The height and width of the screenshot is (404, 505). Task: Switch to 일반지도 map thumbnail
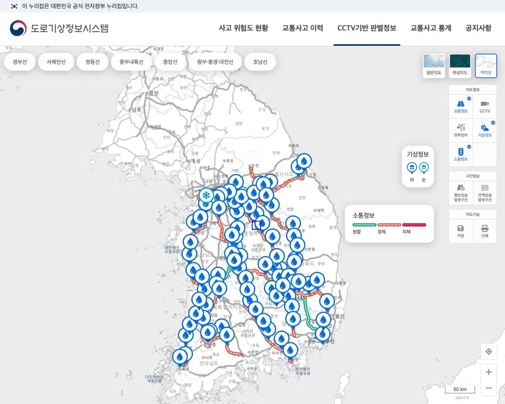[x=434, y=65]
